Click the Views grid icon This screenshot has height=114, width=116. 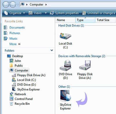pyautogui.click(x=30, y=13)
